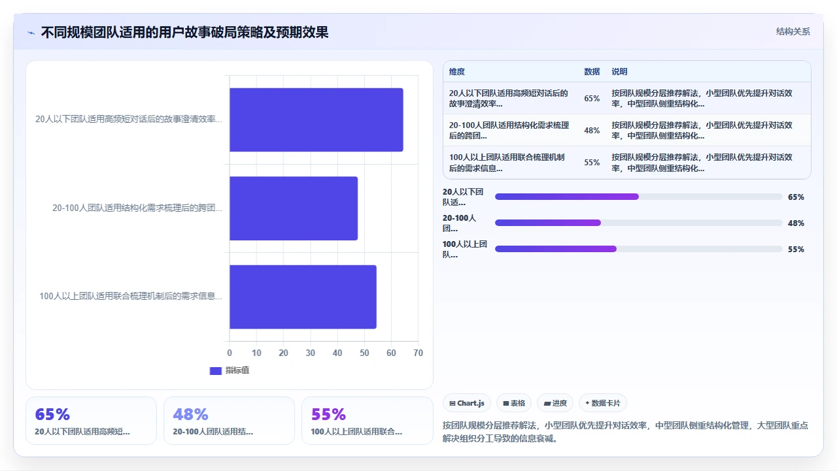Click chart axis label 100人以上团队适用联合梳理机制后的需求信息
Screen dimensions: 837x471
click(x=131, y=297)
